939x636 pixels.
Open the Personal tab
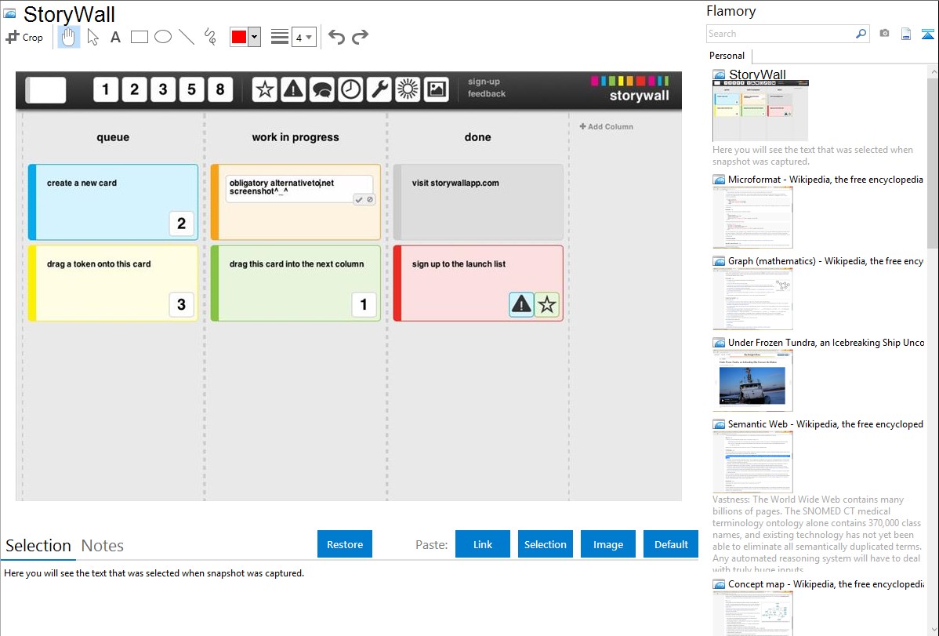727,55
